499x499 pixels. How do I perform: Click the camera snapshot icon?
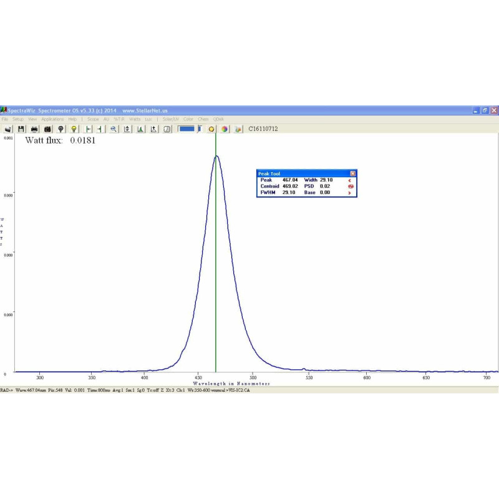[x=47, y=129]
